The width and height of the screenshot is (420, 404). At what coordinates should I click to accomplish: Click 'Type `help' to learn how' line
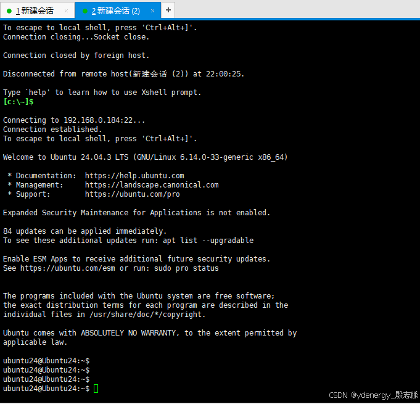click(102, 93)
